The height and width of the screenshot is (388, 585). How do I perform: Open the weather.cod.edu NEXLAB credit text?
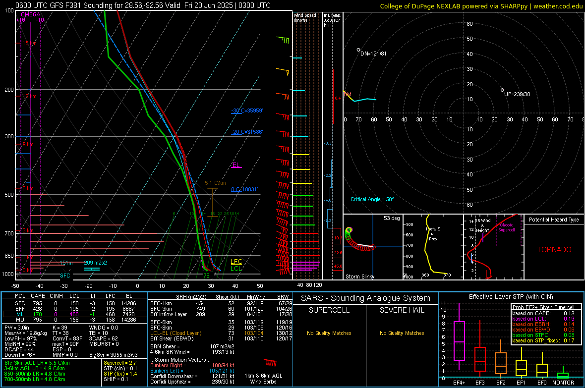481,6
